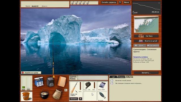Click the fifth bell icon at top
Viewport: 181px width, 102px height.
point(88,3)
